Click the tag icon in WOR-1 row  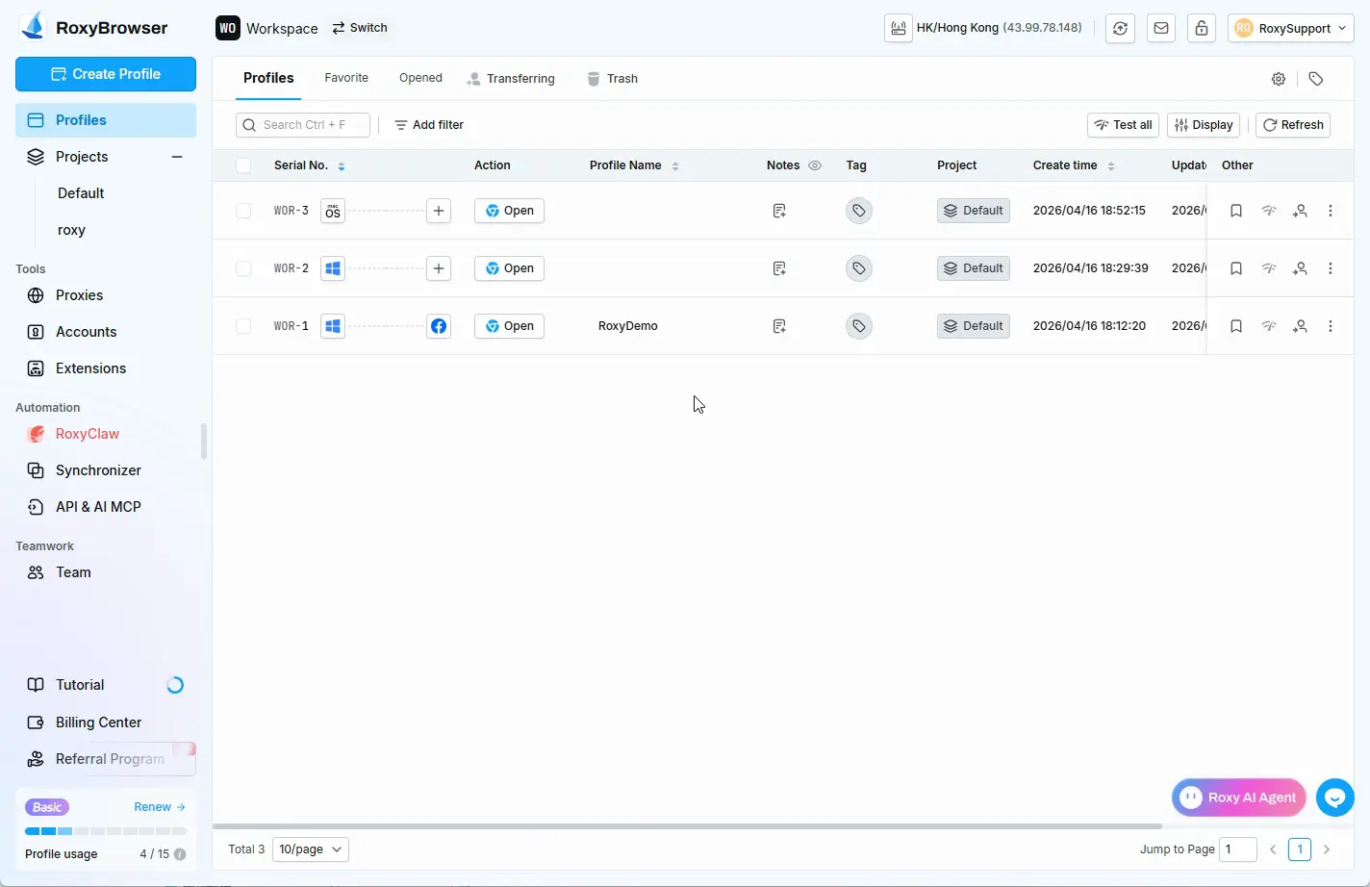(859, 326)
